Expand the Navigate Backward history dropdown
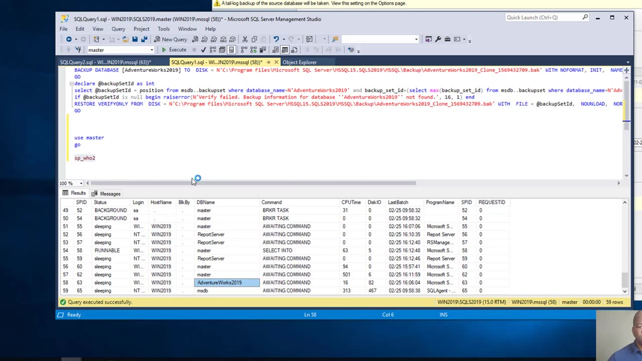This screenshot has width=642, height=361. tap(76, 39)
